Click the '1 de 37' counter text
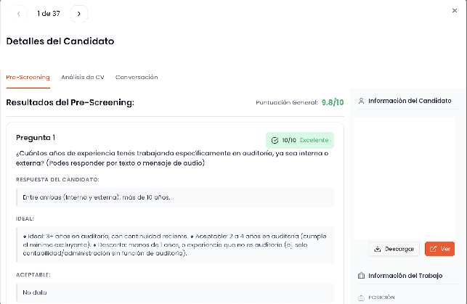 coord(49,14)
